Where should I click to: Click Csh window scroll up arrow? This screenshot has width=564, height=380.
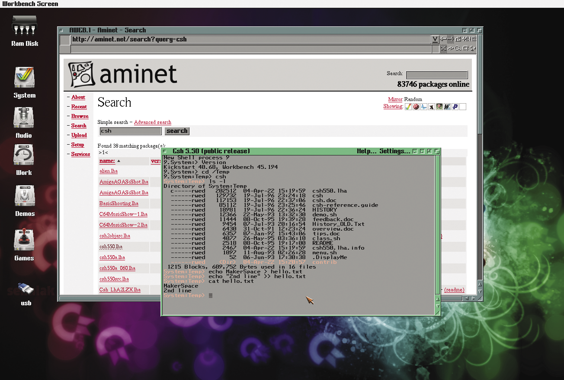437,299
